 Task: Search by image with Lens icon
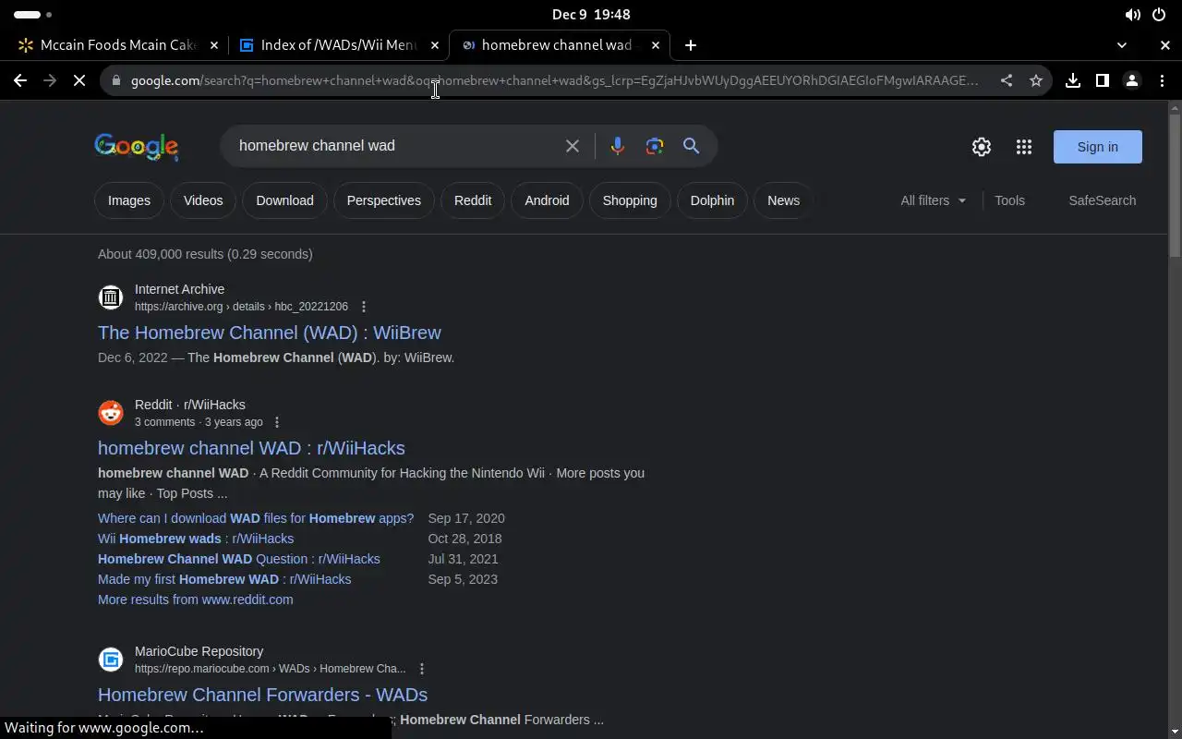[655, 146]
